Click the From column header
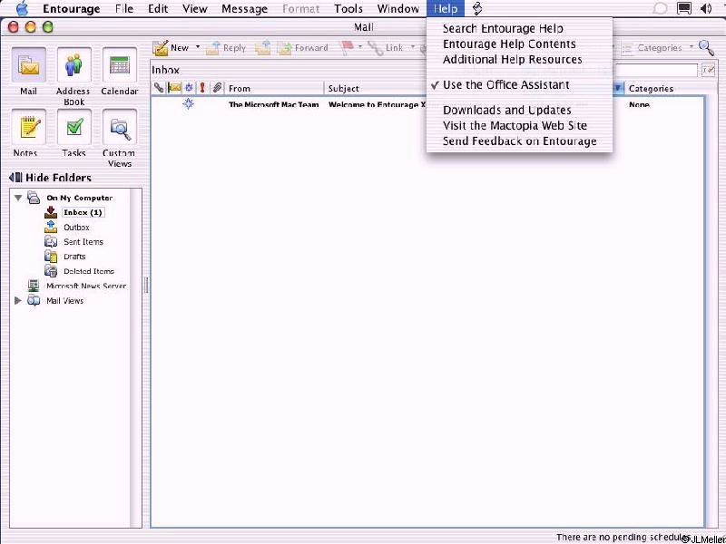Image resolution: width=726 pixels, height=544 pixels. pos(275,88)
